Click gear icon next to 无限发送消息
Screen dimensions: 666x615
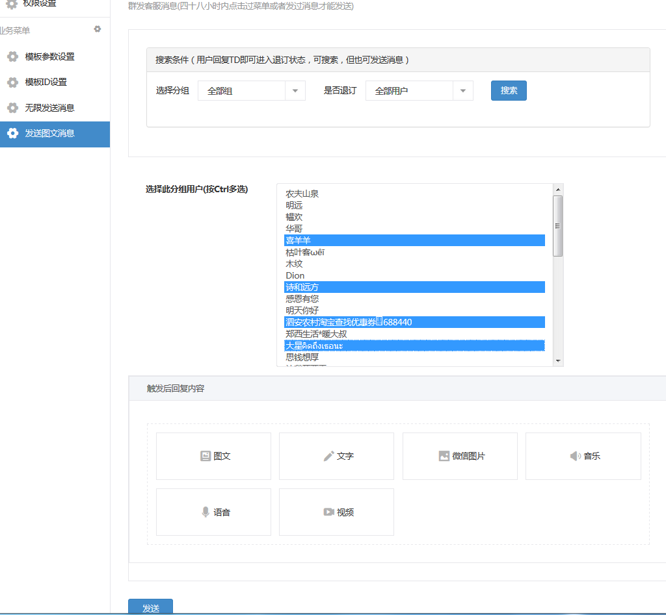pyautogui.click(x=13, y=108)
